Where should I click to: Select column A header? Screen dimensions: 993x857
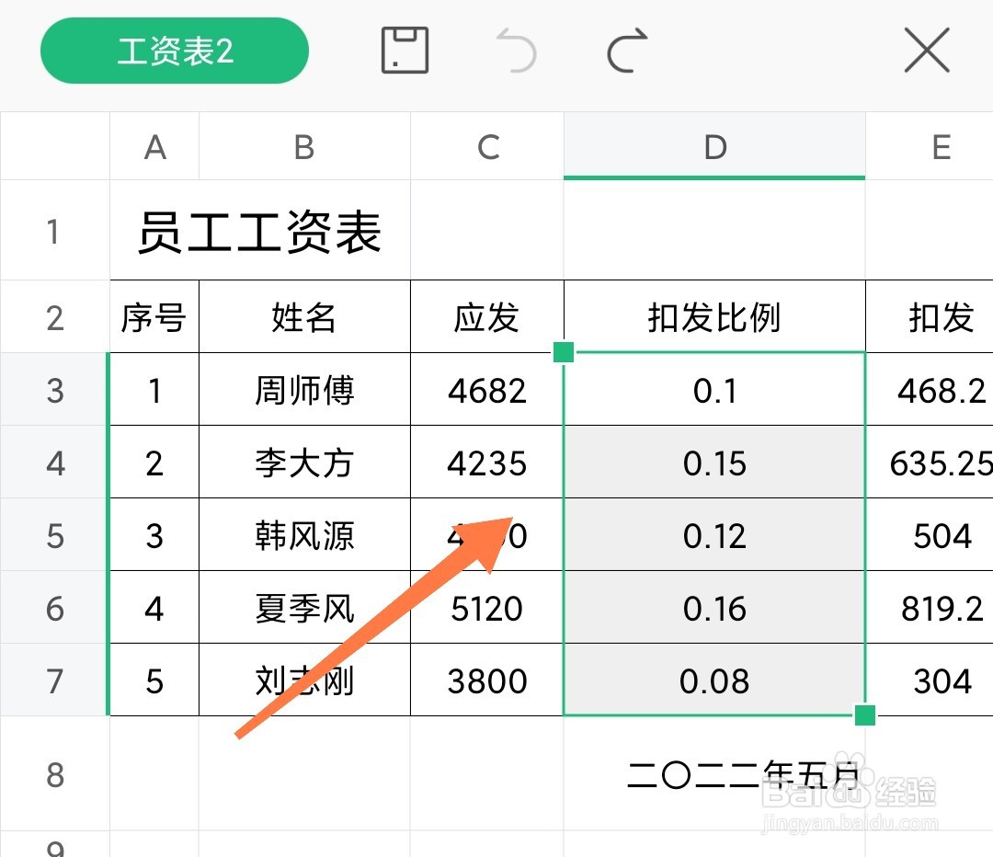[154, 145]
